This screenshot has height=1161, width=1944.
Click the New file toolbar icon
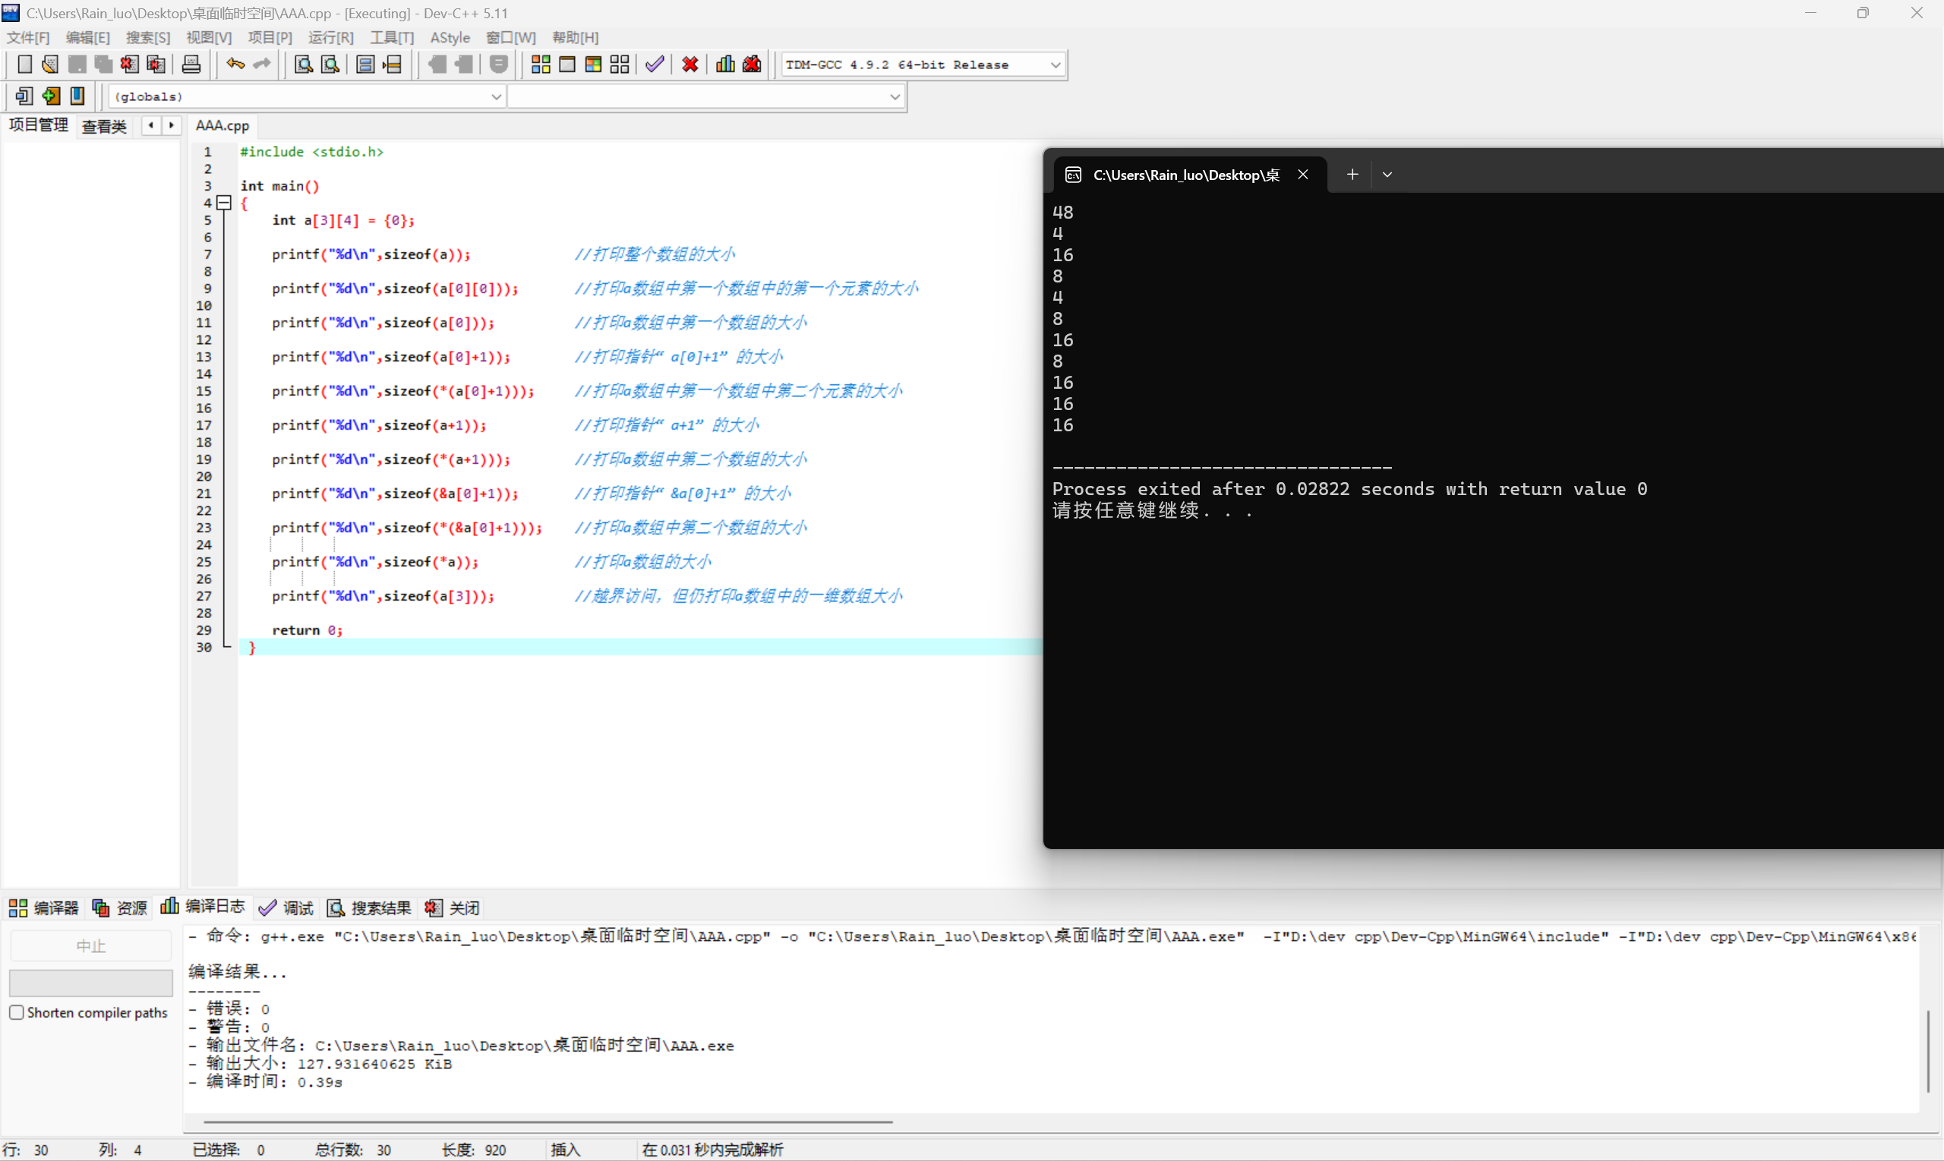(24, 64)
